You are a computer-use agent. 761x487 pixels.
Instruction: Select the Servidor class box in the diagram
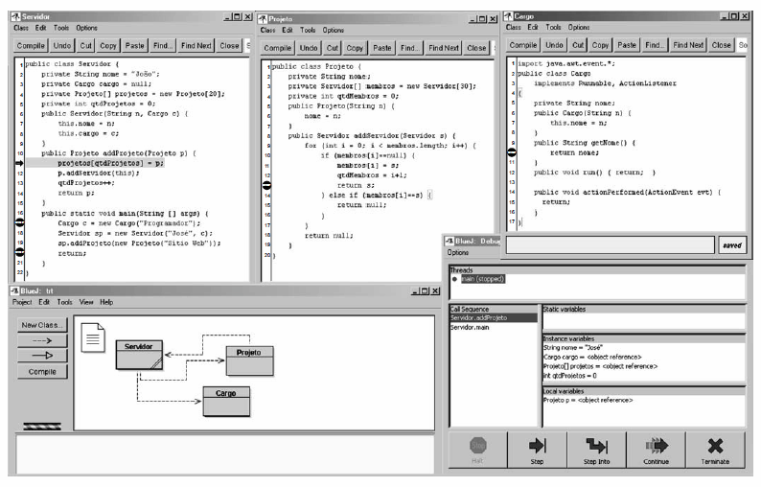(139, 355)
